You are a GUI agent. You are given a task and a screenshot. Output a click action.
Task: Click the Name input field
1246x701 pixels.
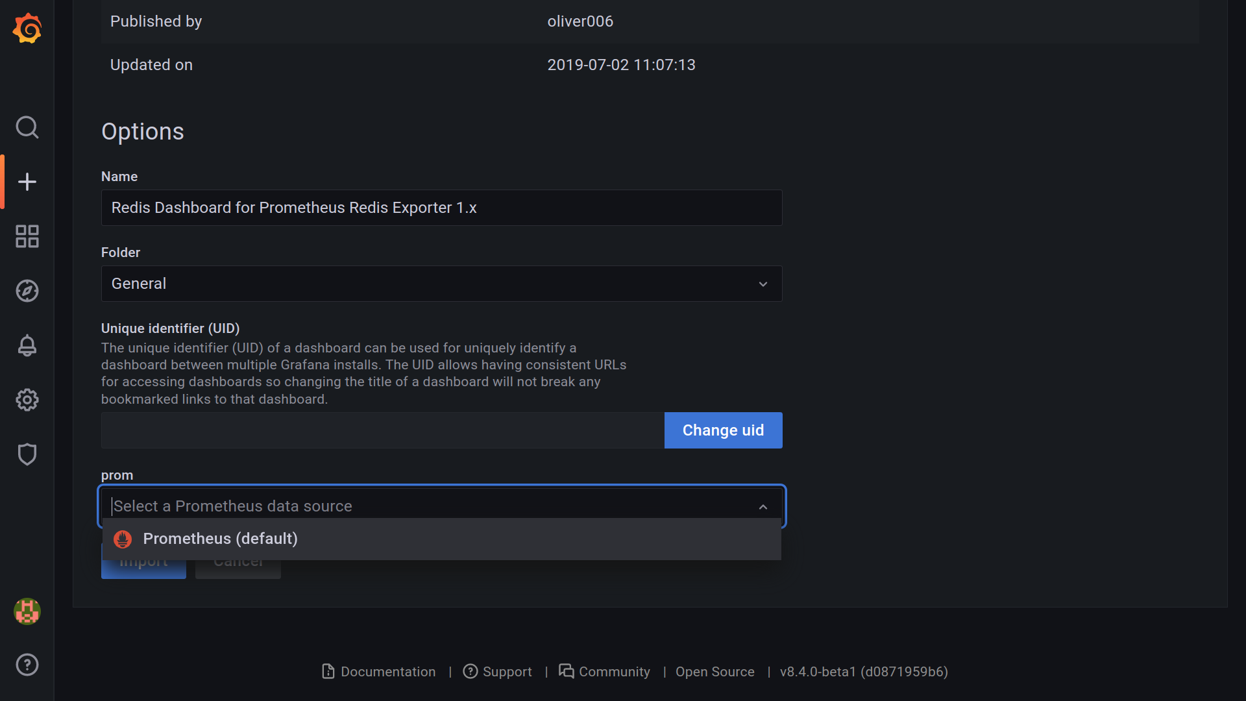(443, 208)
